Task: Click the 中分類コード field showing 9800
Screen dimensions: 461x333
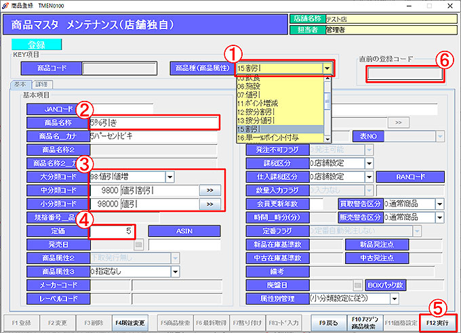Action: click(x=104, y=190)
